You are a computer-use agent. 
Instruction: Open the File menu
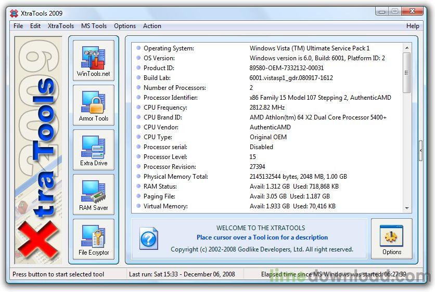pyautogui.click(x=18, y=26)
